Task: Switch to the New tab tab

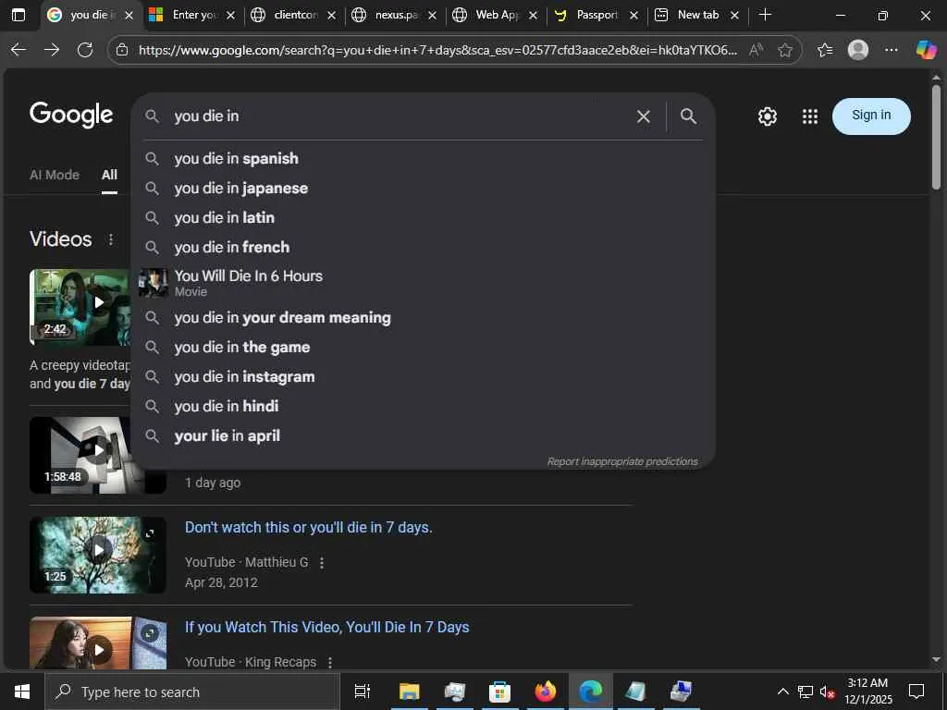Action: pos(697,15)
